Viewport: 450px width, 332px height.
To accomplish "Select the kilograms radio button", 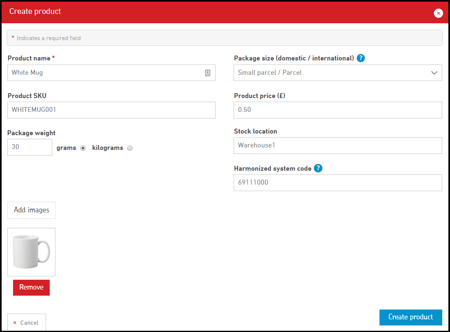I will pos(130,148).
